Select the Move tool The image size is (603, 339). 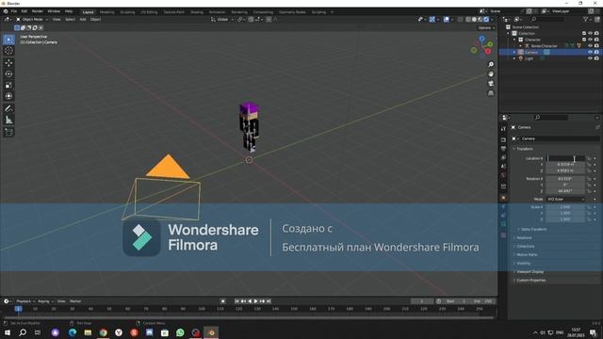coord(8,63)
